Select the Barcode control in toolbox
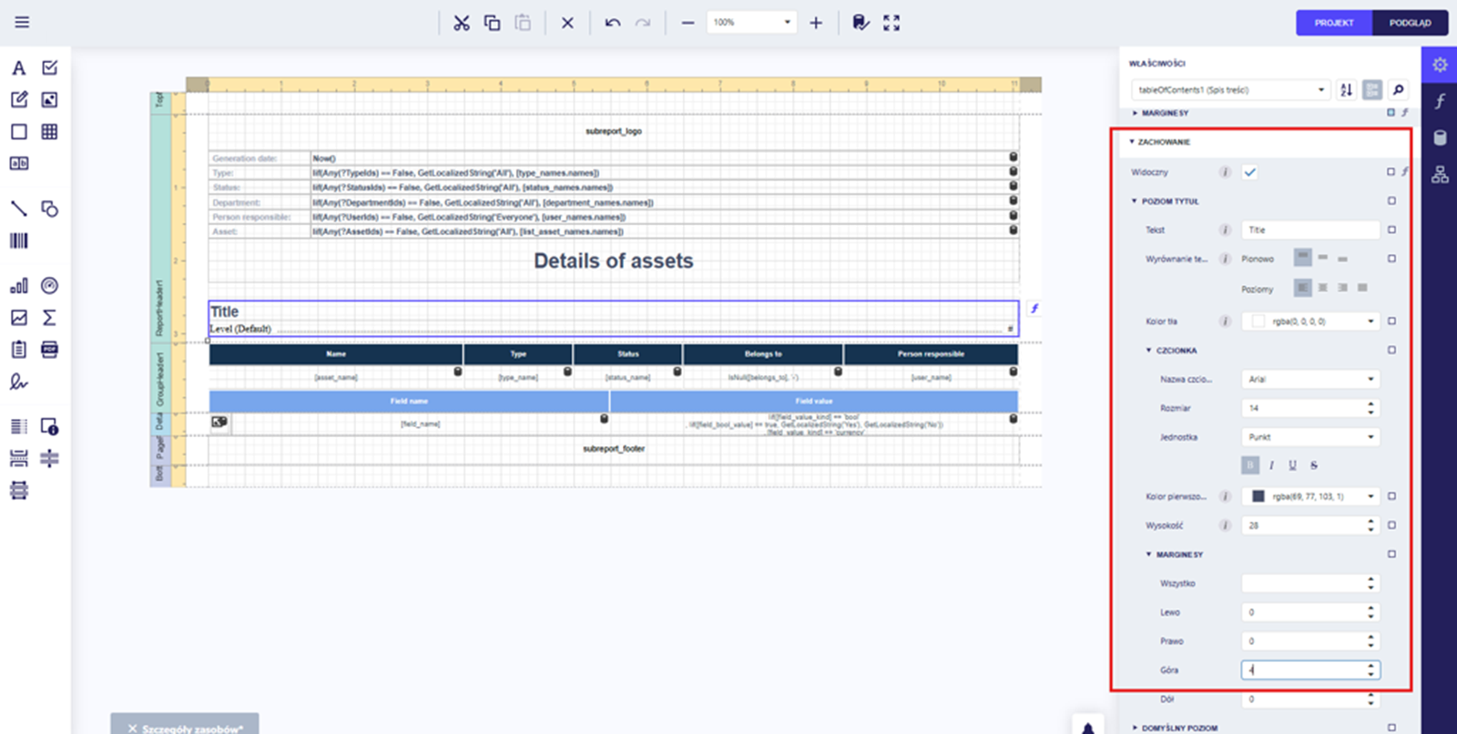This screenshot has width=1457, height=734. click(x=19, y=240)
